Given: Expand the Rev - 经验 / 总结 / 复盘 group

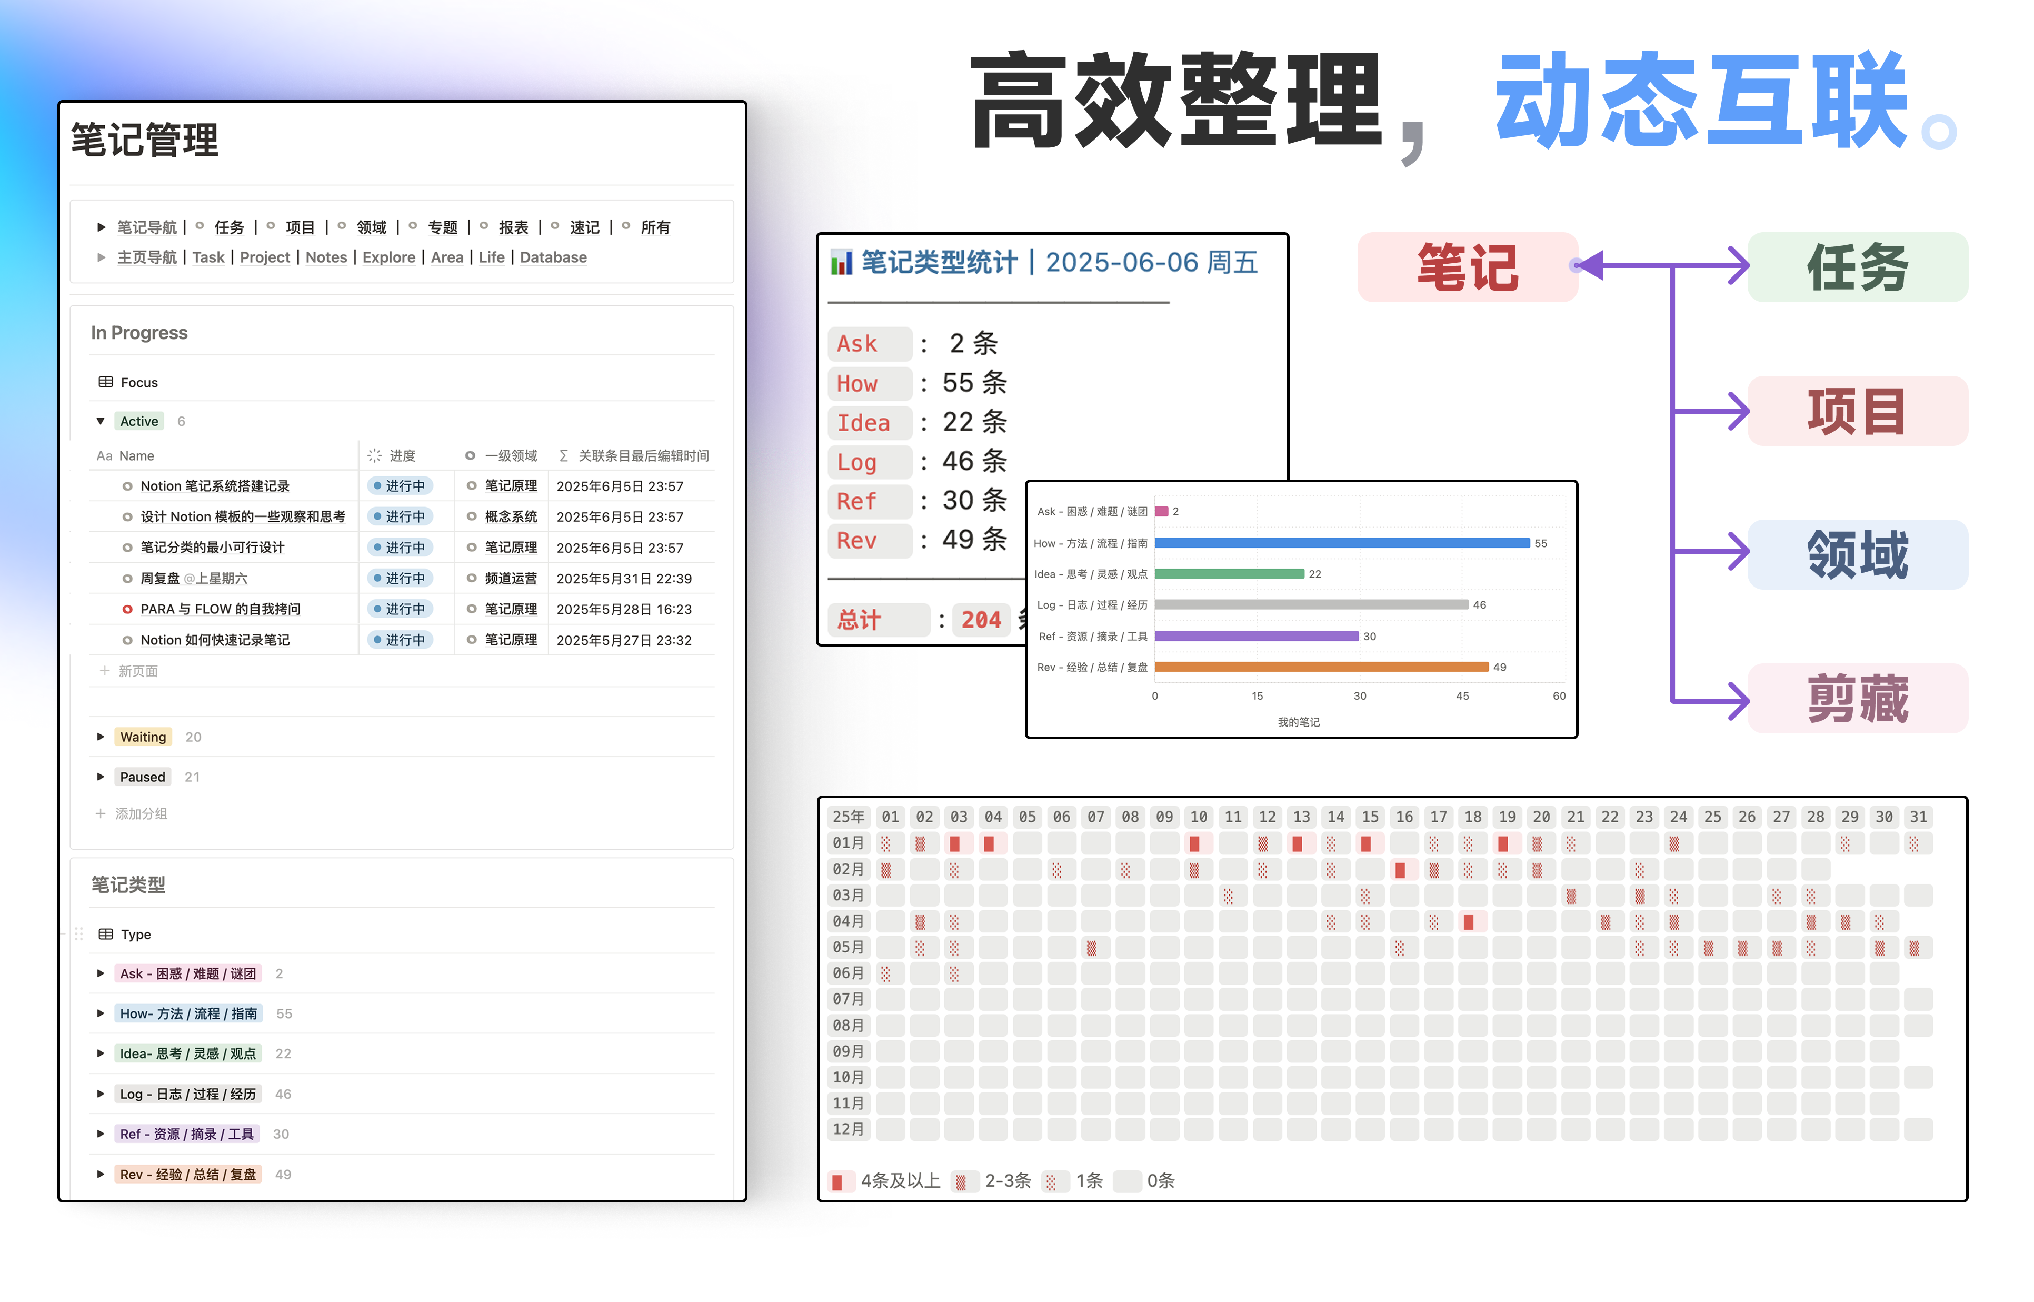Looking at the screenshot, I should coord(101,1175).
